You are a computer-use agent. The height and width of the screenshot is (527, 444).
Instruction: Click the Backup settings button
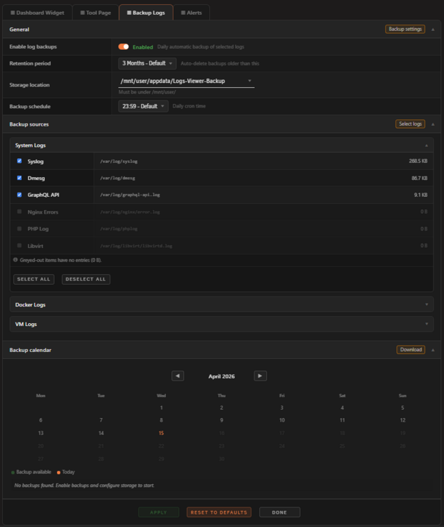point(405,30)
